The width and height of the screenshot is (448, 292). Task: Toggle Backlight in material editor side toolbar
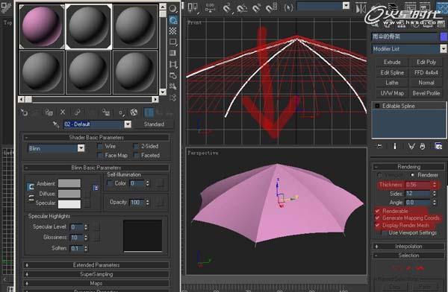(x=172, y=19)
